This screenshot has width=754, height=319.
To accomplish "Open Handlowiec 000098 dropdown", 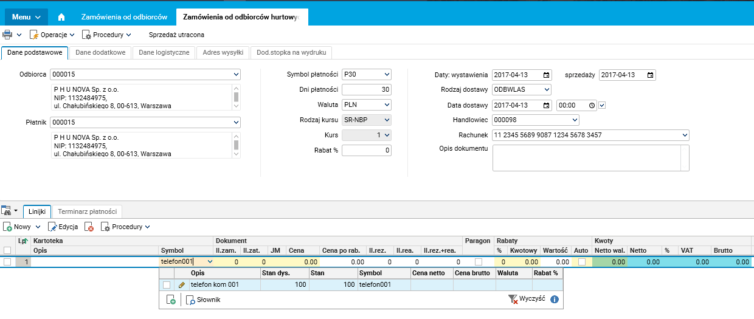I will 575,120.
